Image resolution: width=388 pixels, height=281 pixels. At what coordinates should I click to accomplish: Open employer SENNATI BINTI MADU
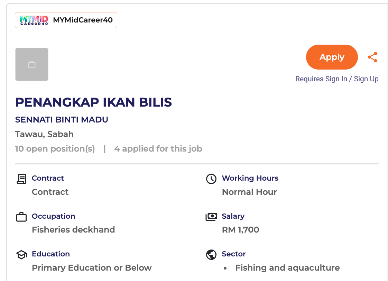[62, 120]
